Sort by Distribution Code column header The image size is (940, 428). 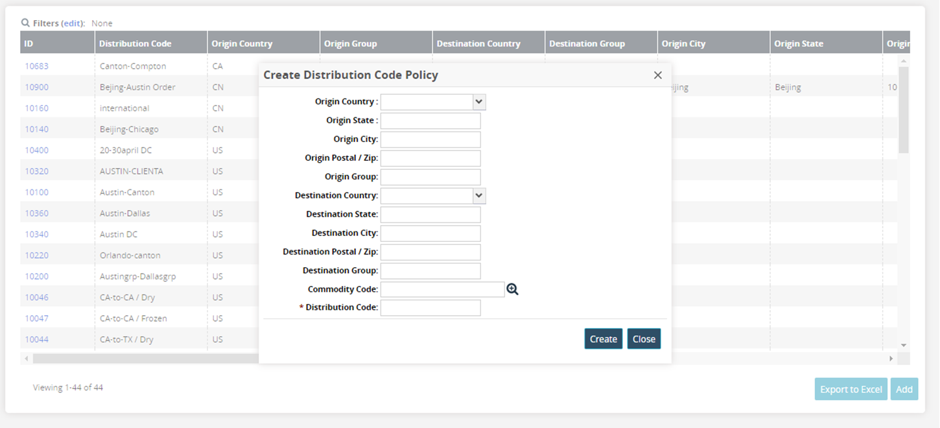pyautogui.click(x=135, y=43)
